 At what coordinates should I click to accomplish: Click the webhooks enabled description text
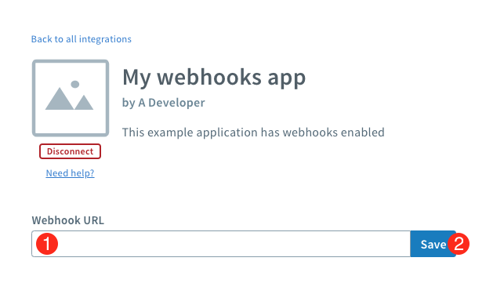[253, 132]
